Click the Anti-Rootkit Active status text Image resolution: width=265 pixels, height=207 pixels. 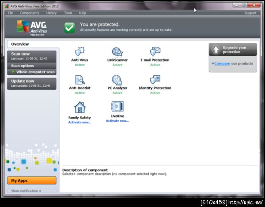(x=79, y=93)
